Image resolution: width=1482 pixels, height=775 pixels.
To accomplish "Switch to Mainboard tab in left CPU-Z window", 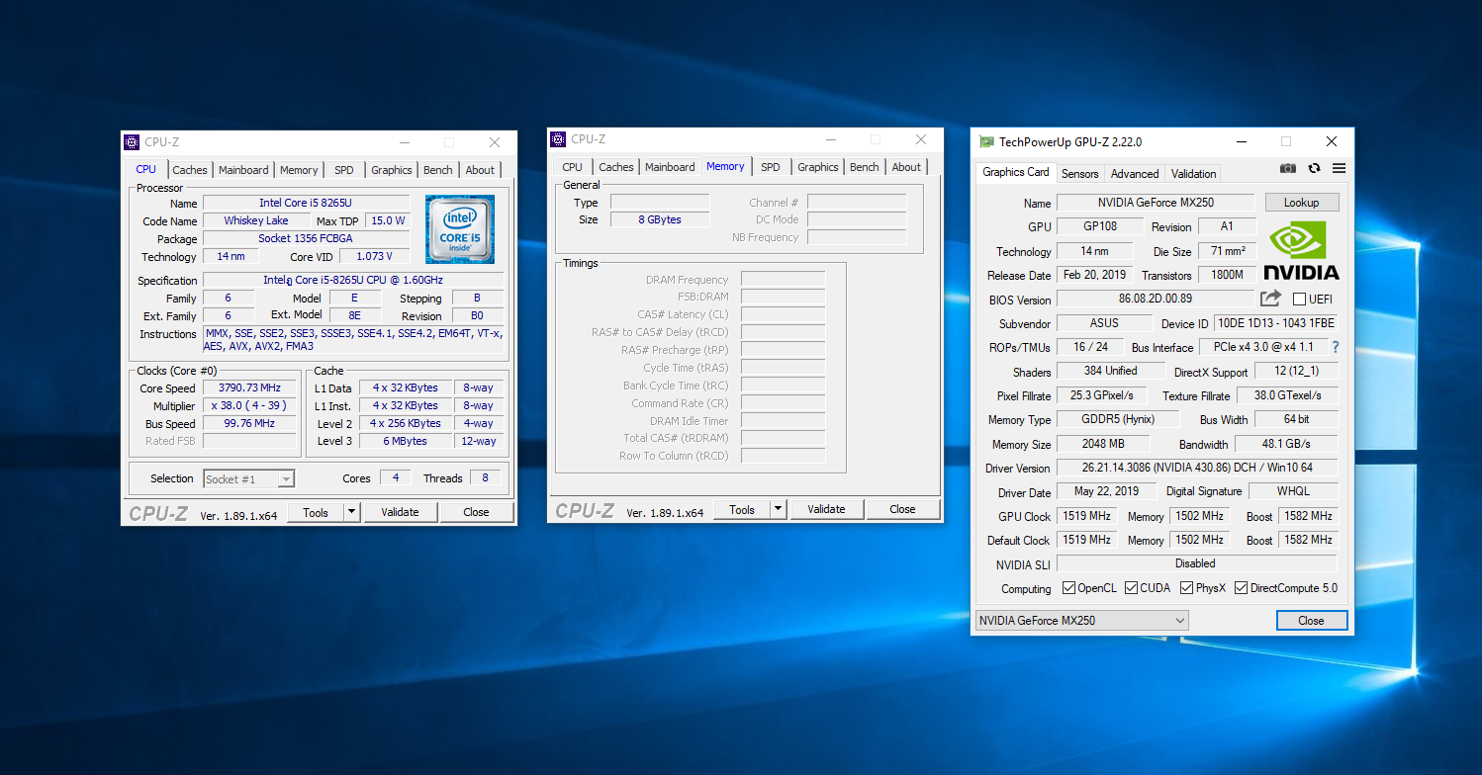I will (243, 170).
